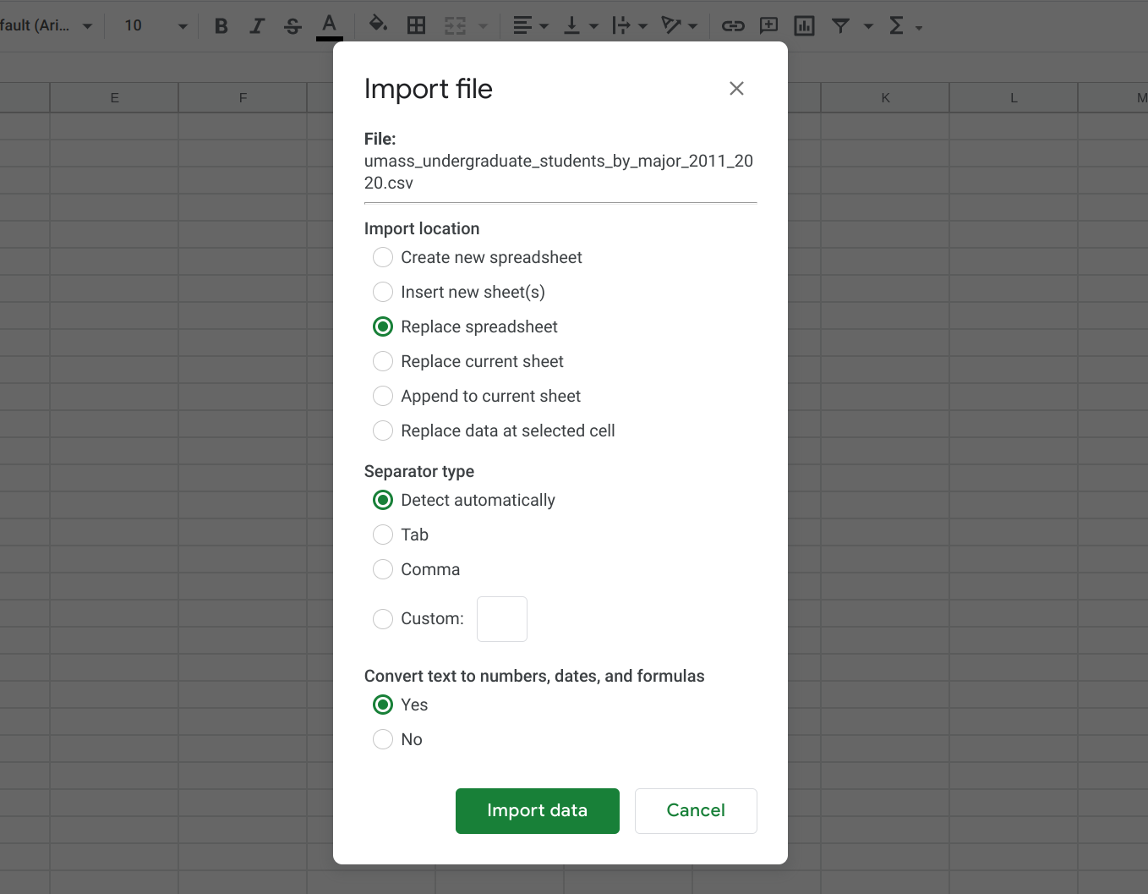Expand the horizontal align dropdown

click(531, 26)
